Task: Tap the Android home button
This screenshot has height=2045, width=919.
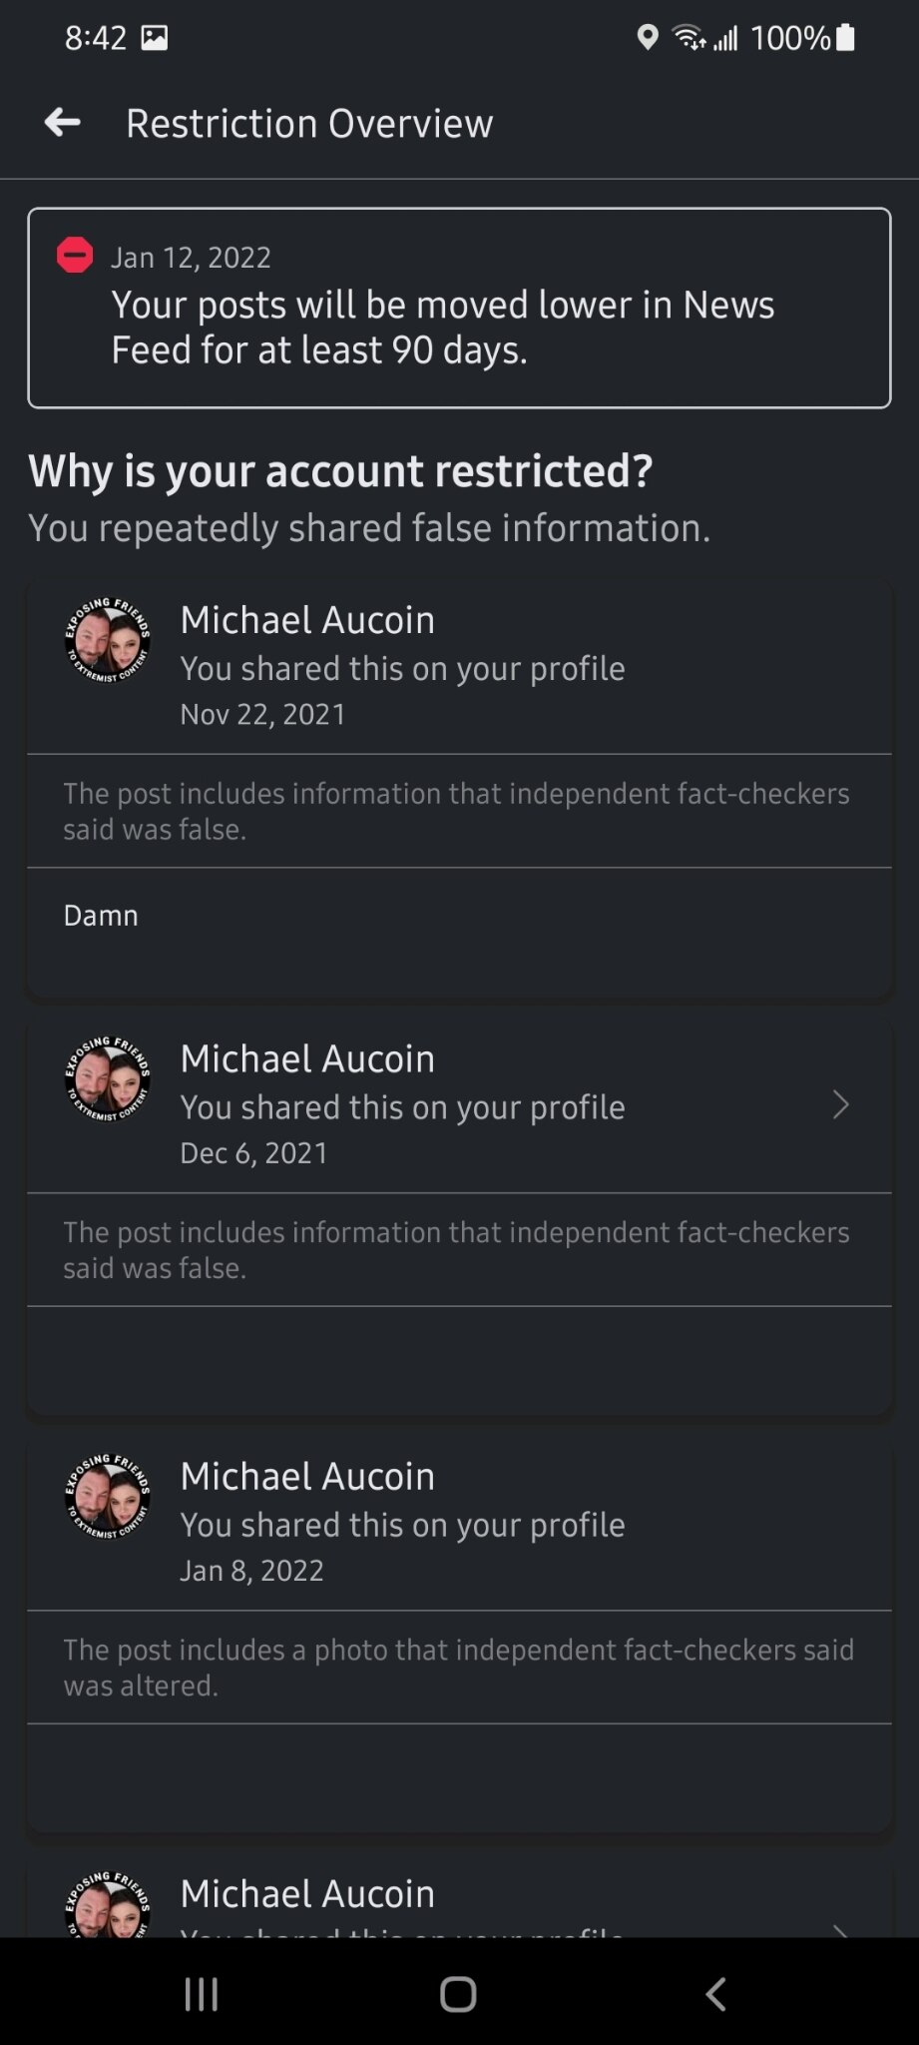Action: [458, 1994]
